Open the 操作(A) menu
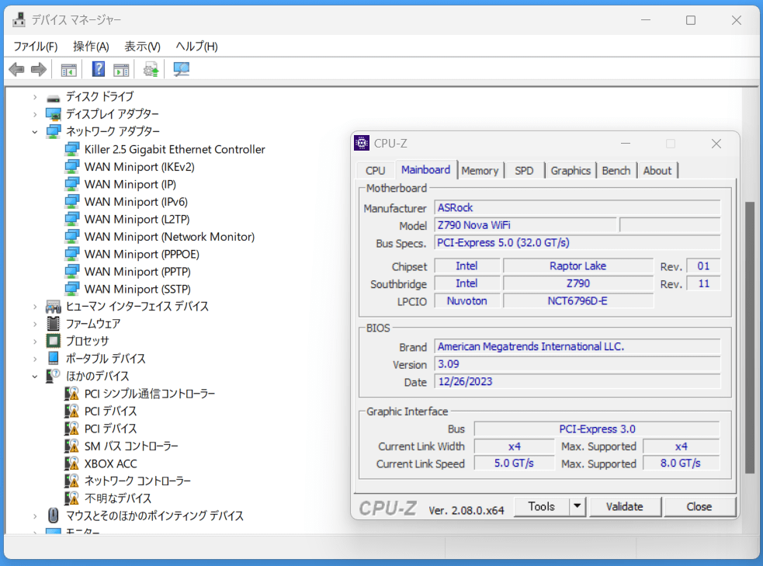This screenshot has width=763, height=566. [x=91, y=47]
